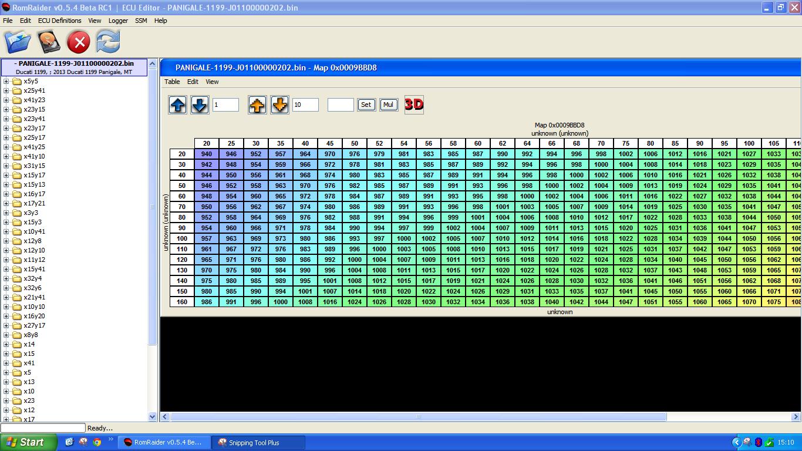Click the table's horizontal scrollbar thumb
This screenshot has height=451, width=802.
tap(418, 417)
